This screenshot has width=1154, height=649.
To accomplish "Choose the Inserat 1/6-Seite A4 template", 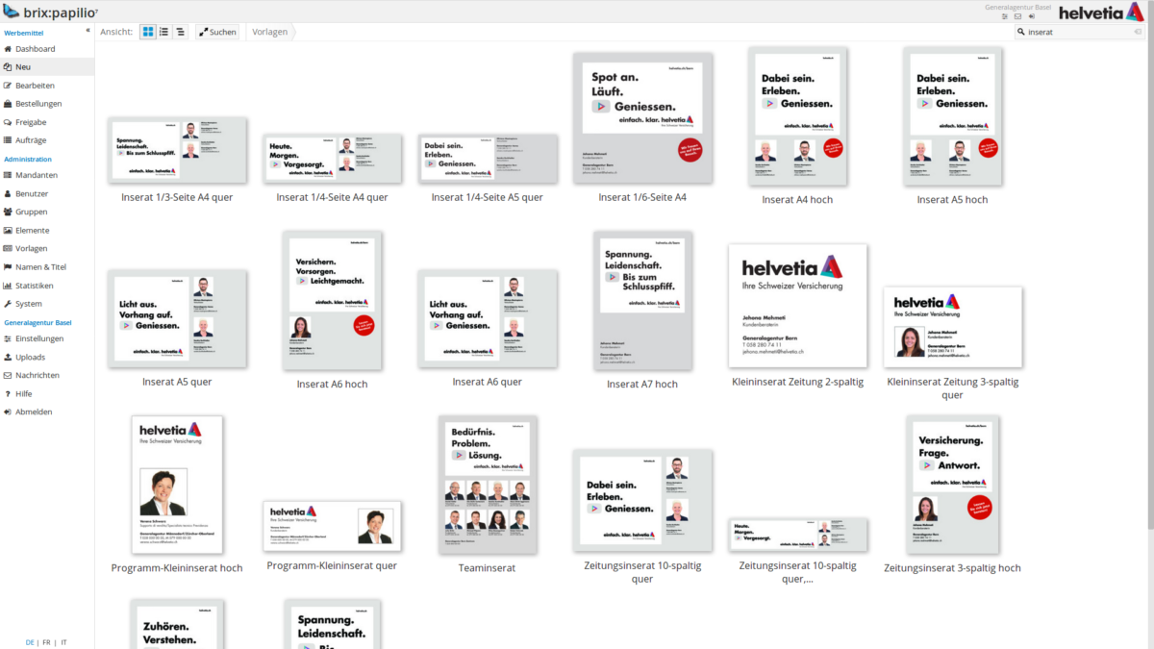I will (642, 117).
